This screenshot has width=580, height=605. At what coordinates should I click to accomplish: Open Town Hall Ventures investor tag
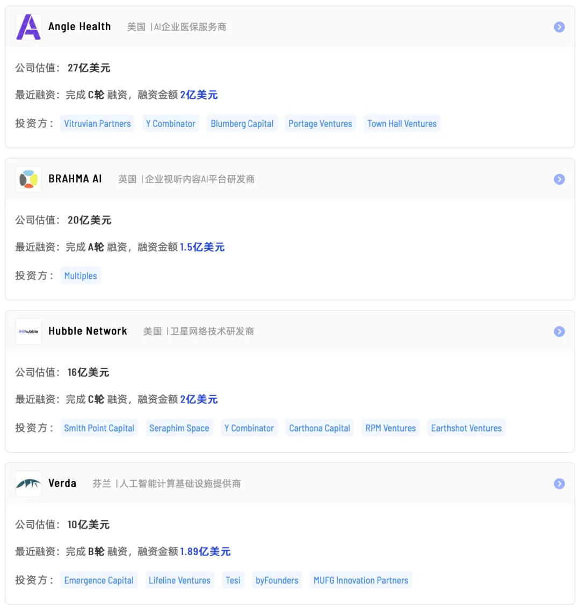[402, 124]
